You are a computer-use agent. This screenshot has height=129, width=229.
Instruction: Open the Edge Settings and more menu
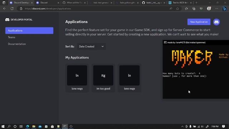coord(216,9)
